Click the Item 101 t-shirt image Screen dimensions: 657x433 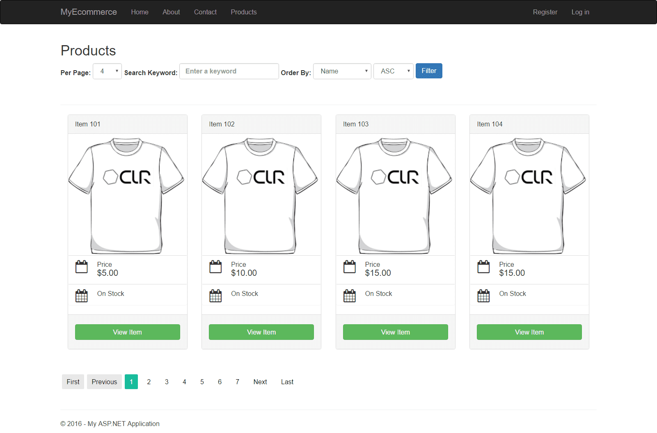click(x=126, y=196)
